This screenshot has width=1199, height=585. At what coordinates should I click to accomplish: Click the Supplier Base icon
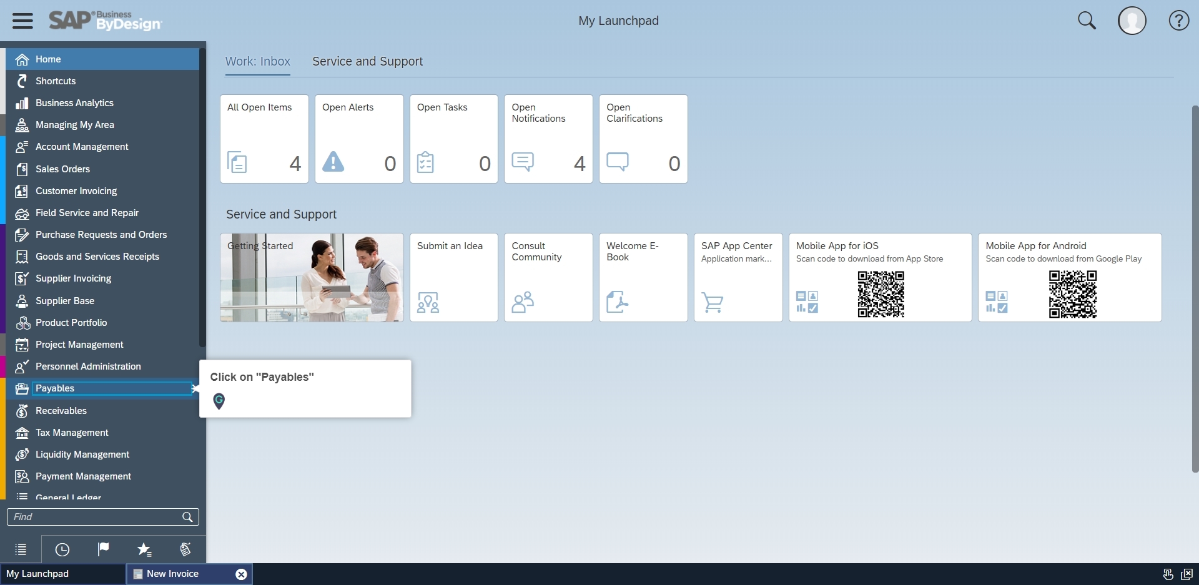click(x=22, y=301)
